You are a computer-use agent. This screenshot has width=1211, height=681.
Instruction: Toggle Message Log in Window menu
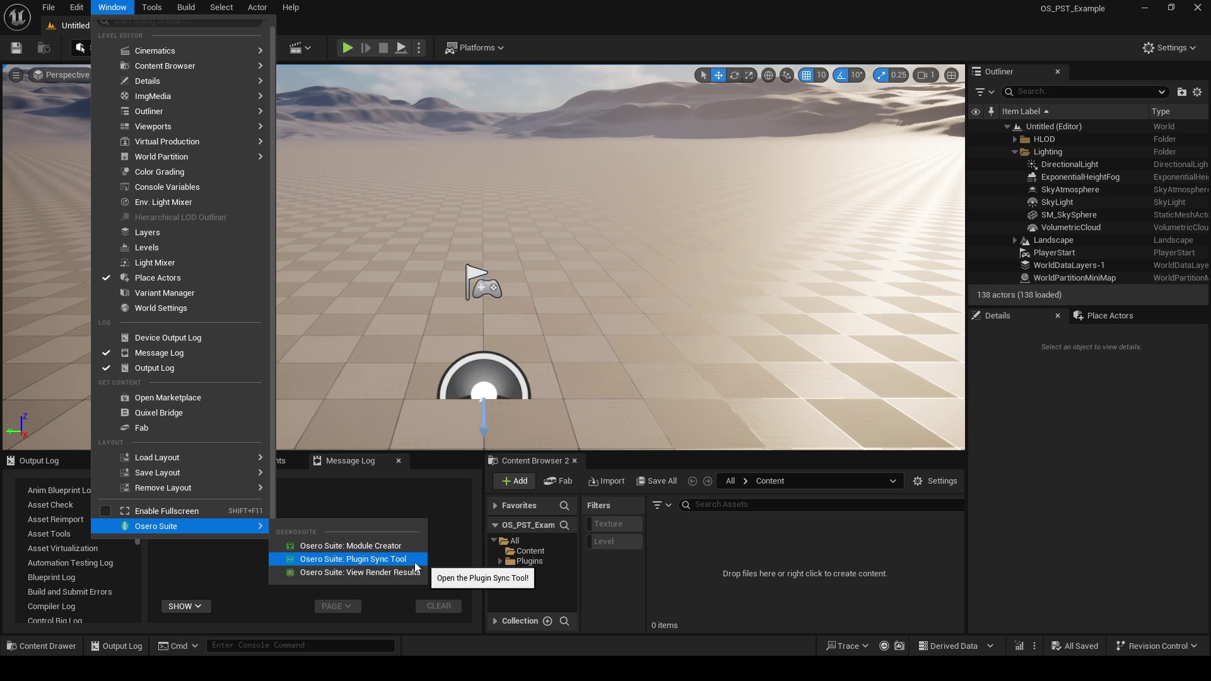click(x=180, y=353)
